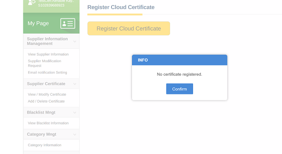Screen dimensions: 282x154
Task: Click the Supplier Certificate section heading
Action: pyautogui.click(x=46, y=84)
